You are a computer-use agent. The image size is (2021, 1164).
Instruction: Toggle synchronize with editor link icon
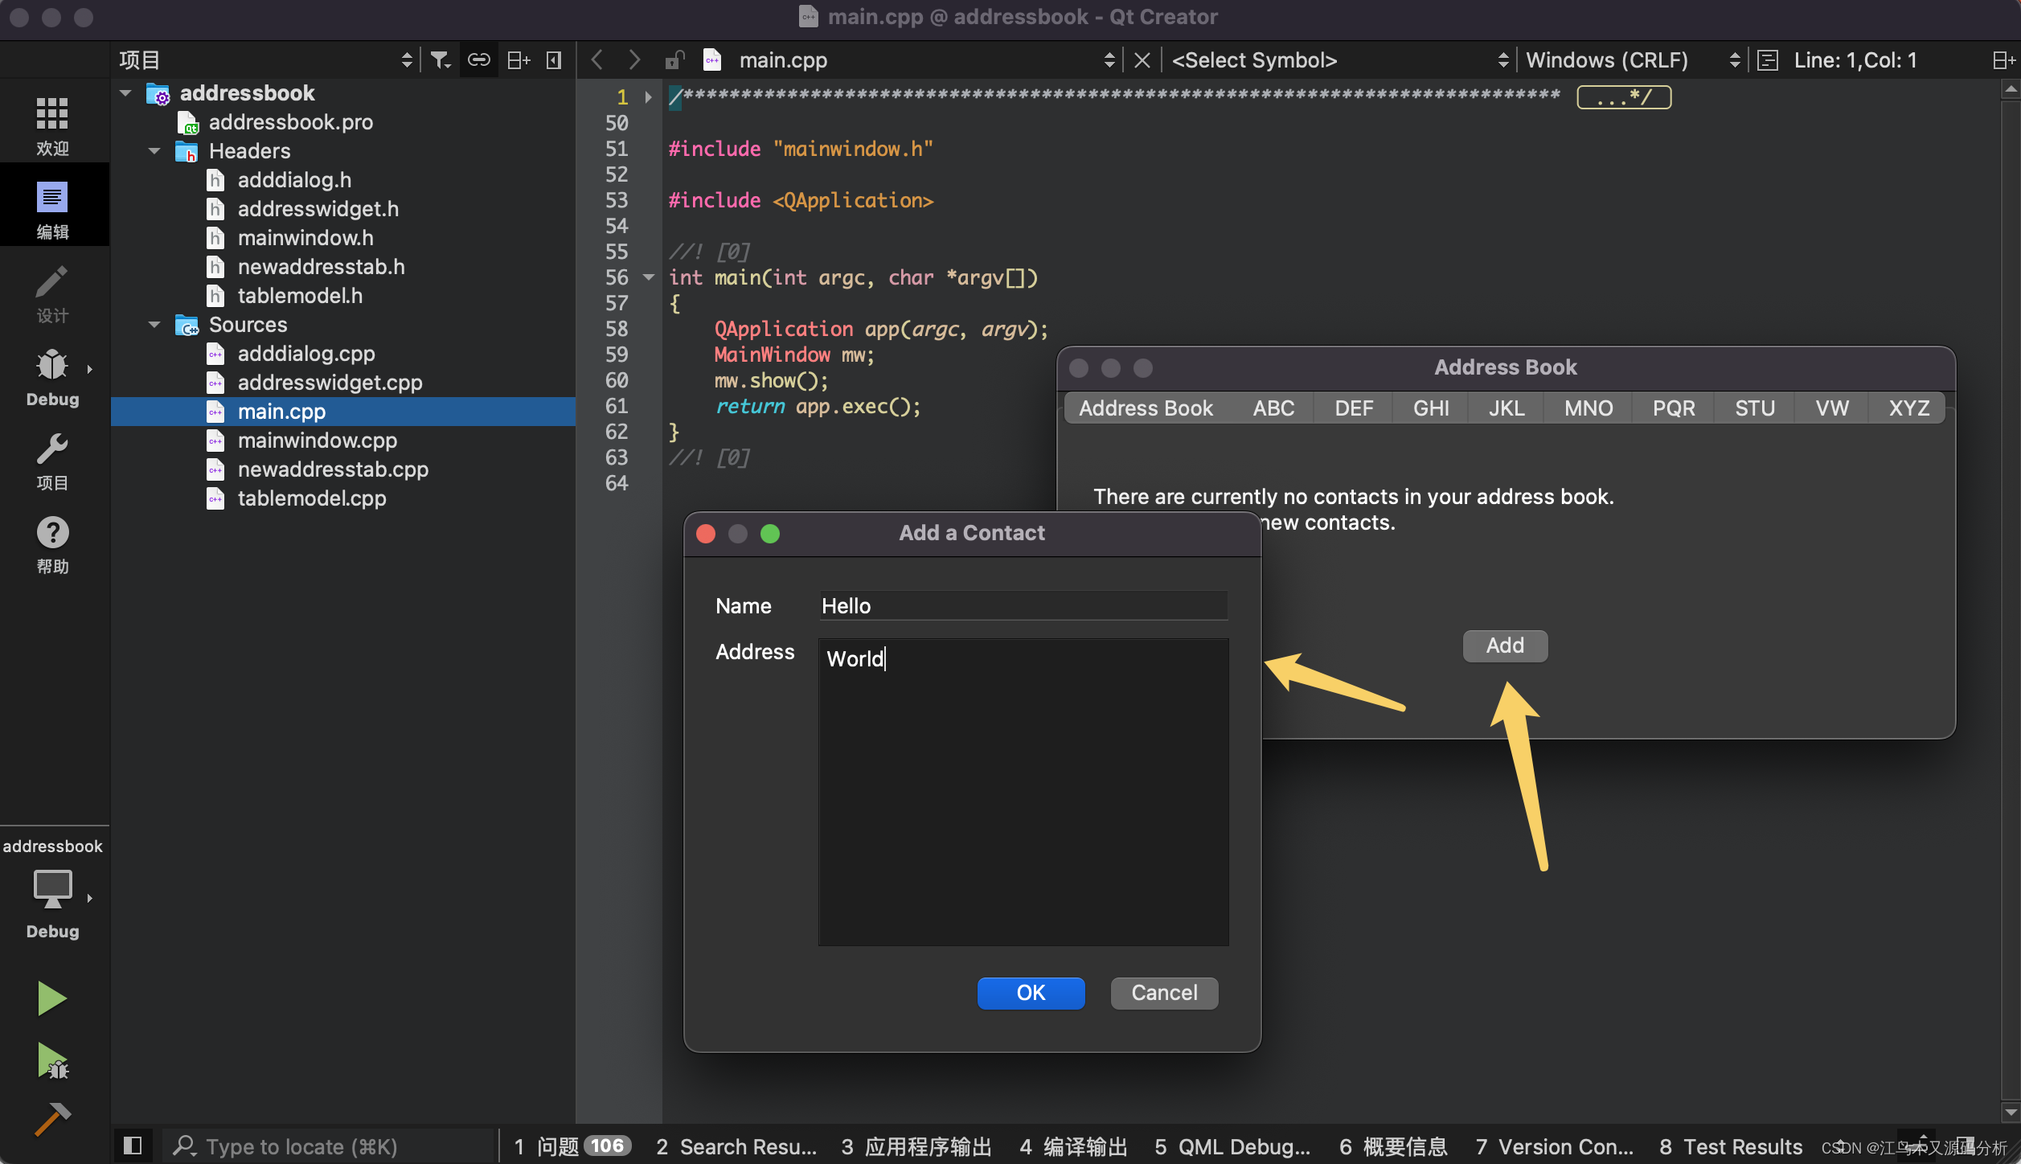point(478,60)
